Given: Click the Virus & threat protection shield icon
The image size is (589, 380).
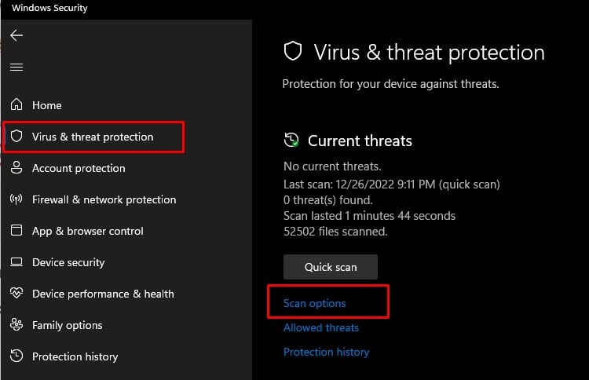Looking at the screenshot, I should coord(16,137).
